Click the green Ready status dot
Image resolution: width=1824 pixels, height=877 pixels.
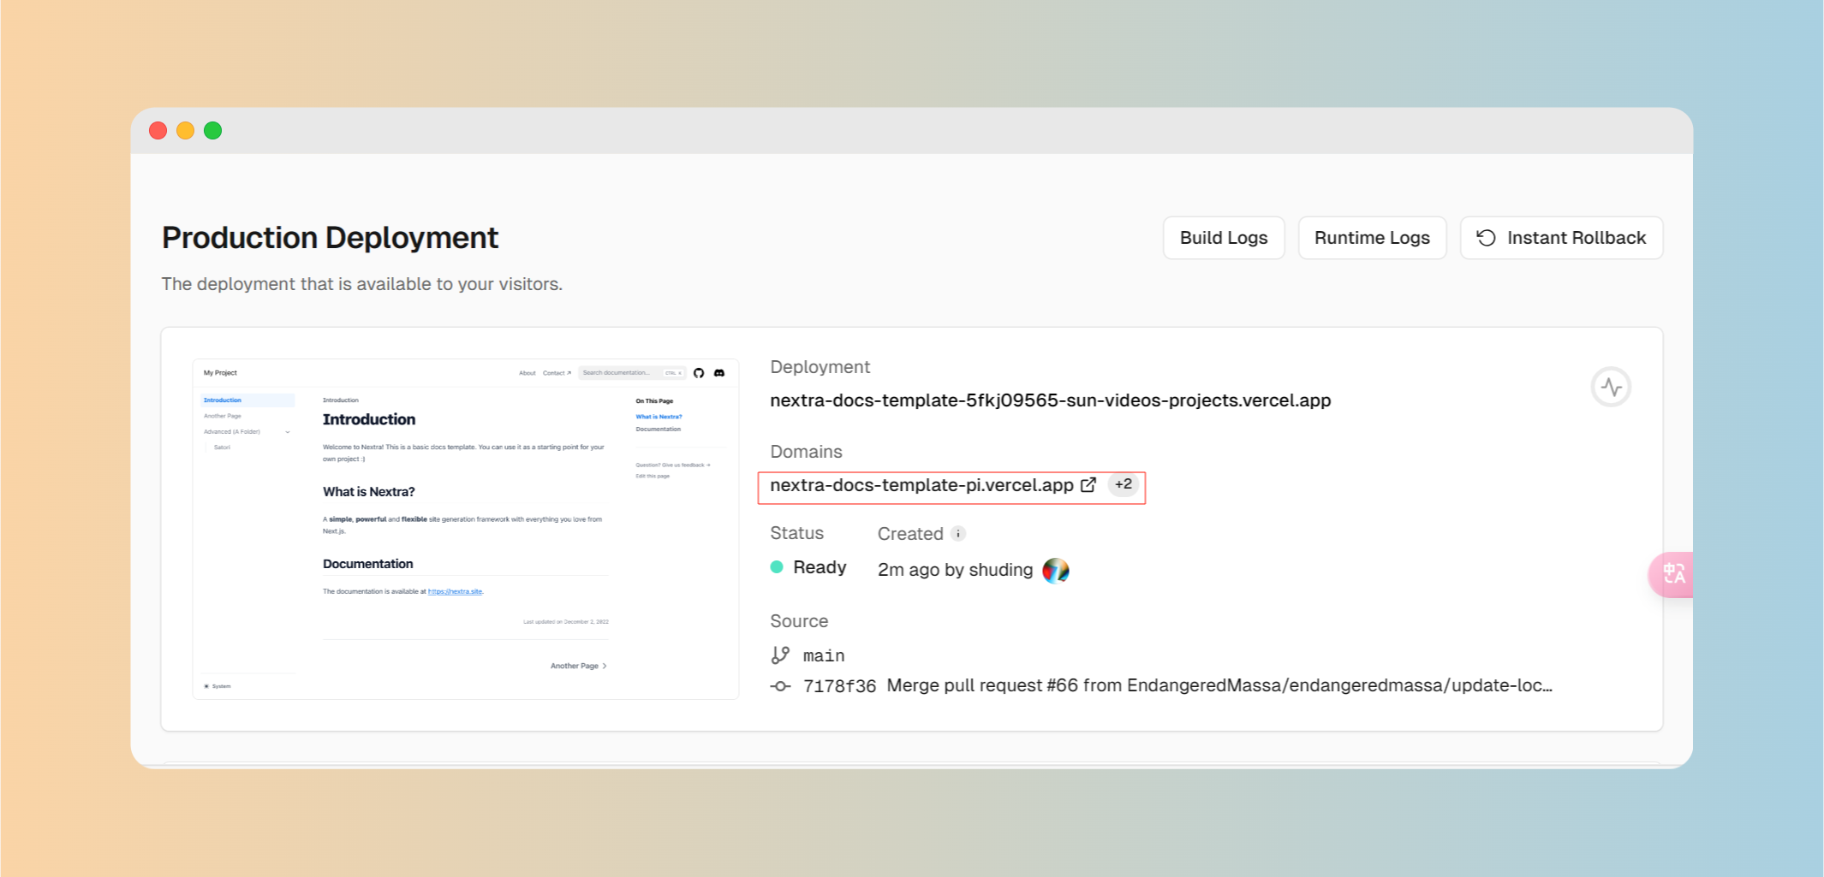pos(777,566)
